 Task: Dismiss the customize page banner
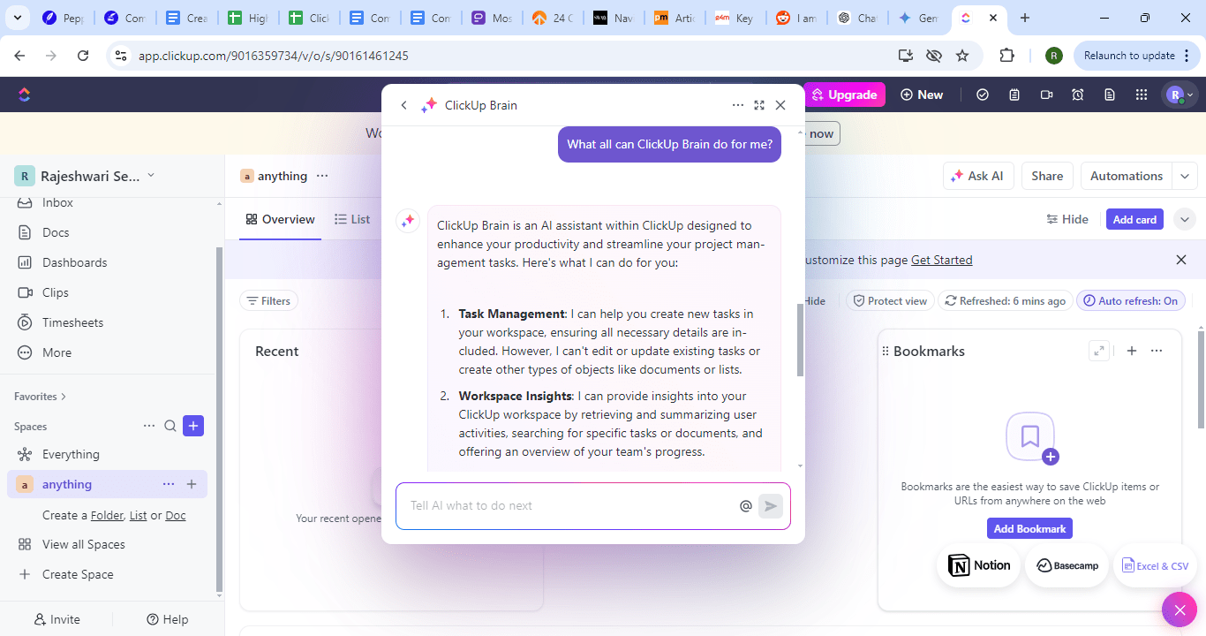point(1181,260)
